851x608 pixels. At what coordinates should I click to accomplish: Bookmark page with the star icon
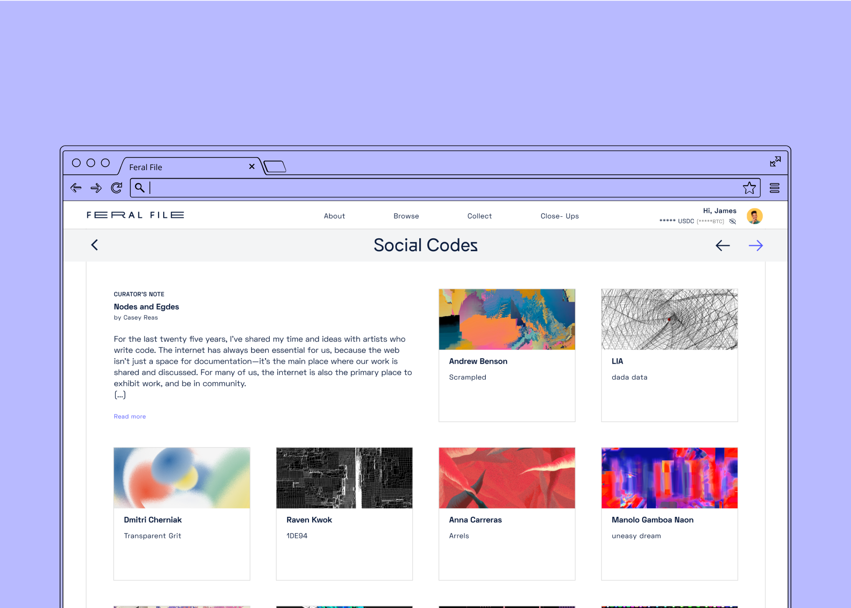click(749, 188)
